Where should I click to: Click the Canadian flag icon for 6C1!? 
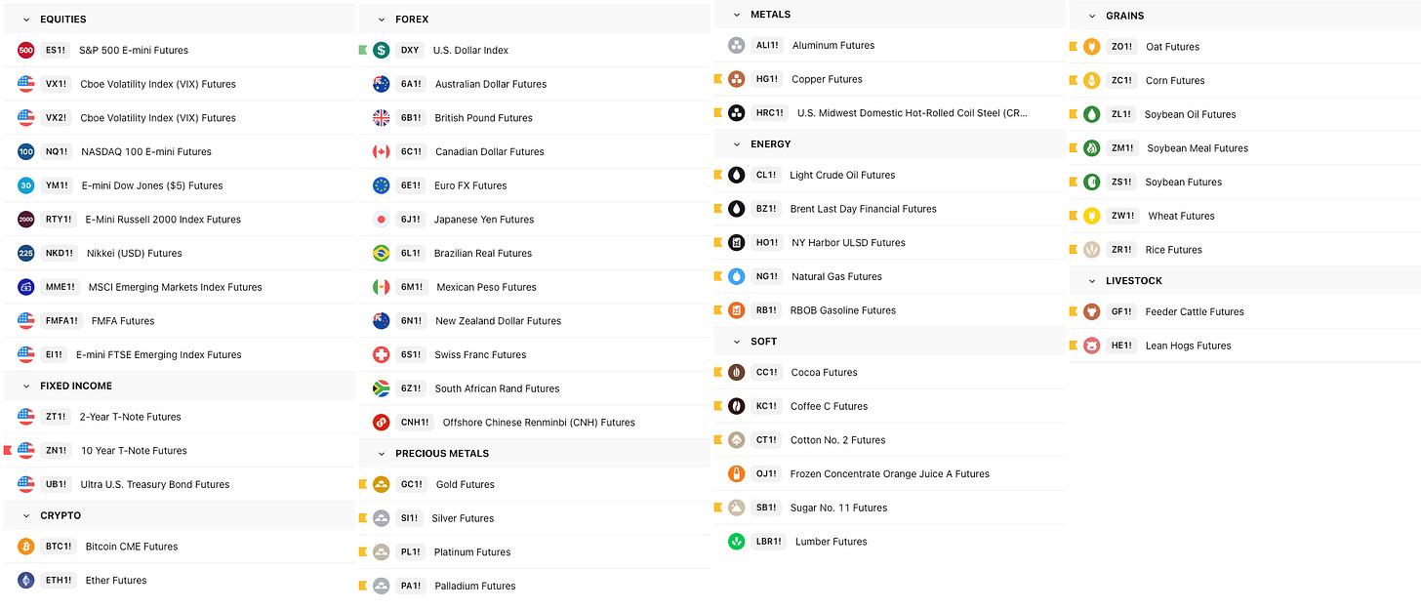382,151
